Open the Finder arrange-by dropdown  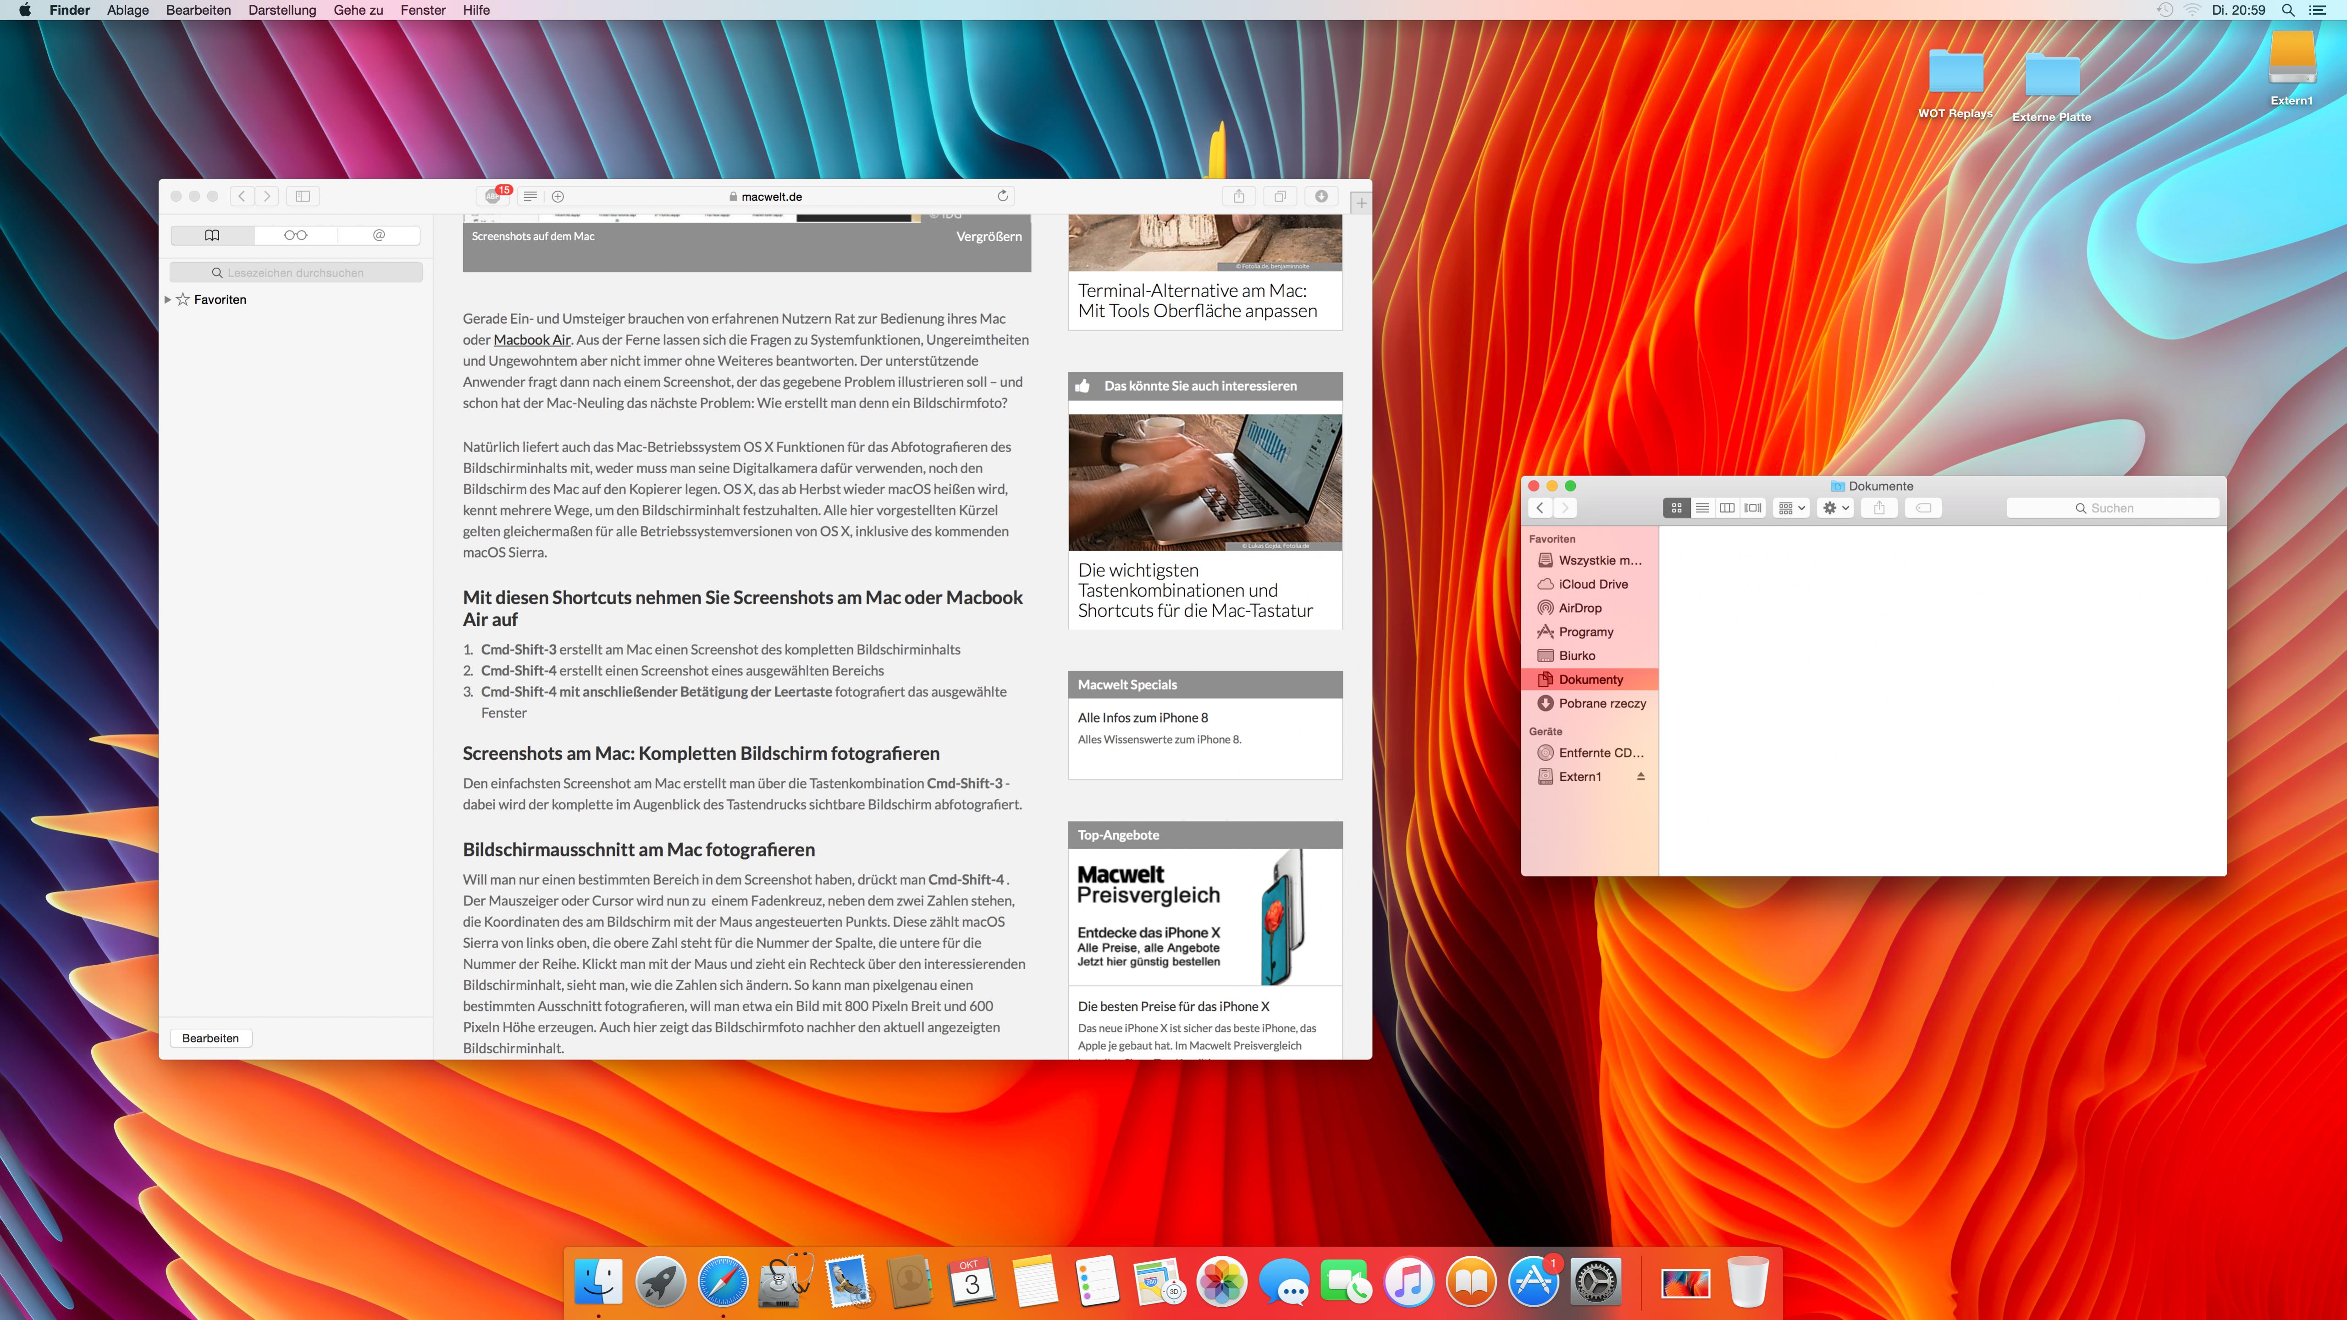coord(1791,508)
